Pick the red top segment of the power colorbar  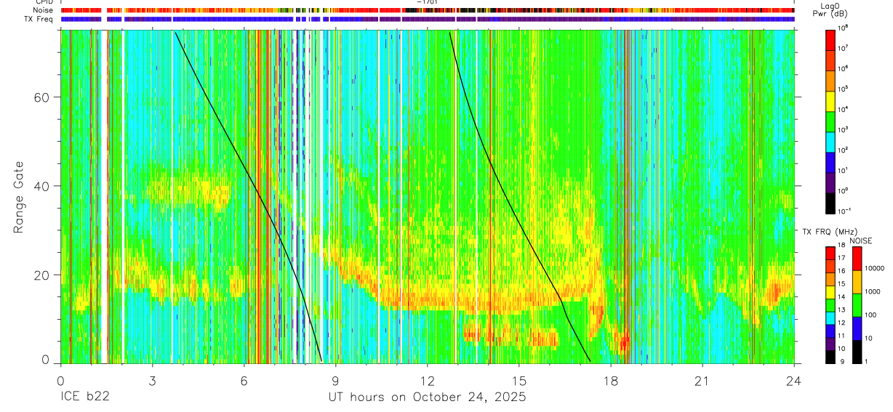pyautogui.click(x=830, y=39)
